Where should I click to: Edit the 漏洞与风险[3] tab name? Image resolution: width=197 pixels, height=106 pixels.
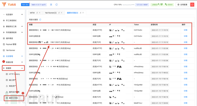pos(81,13)
